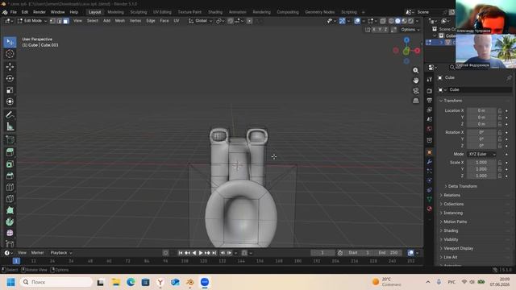Click the pan view hand icon
This screenshot has width=516, height=290.
416,81
